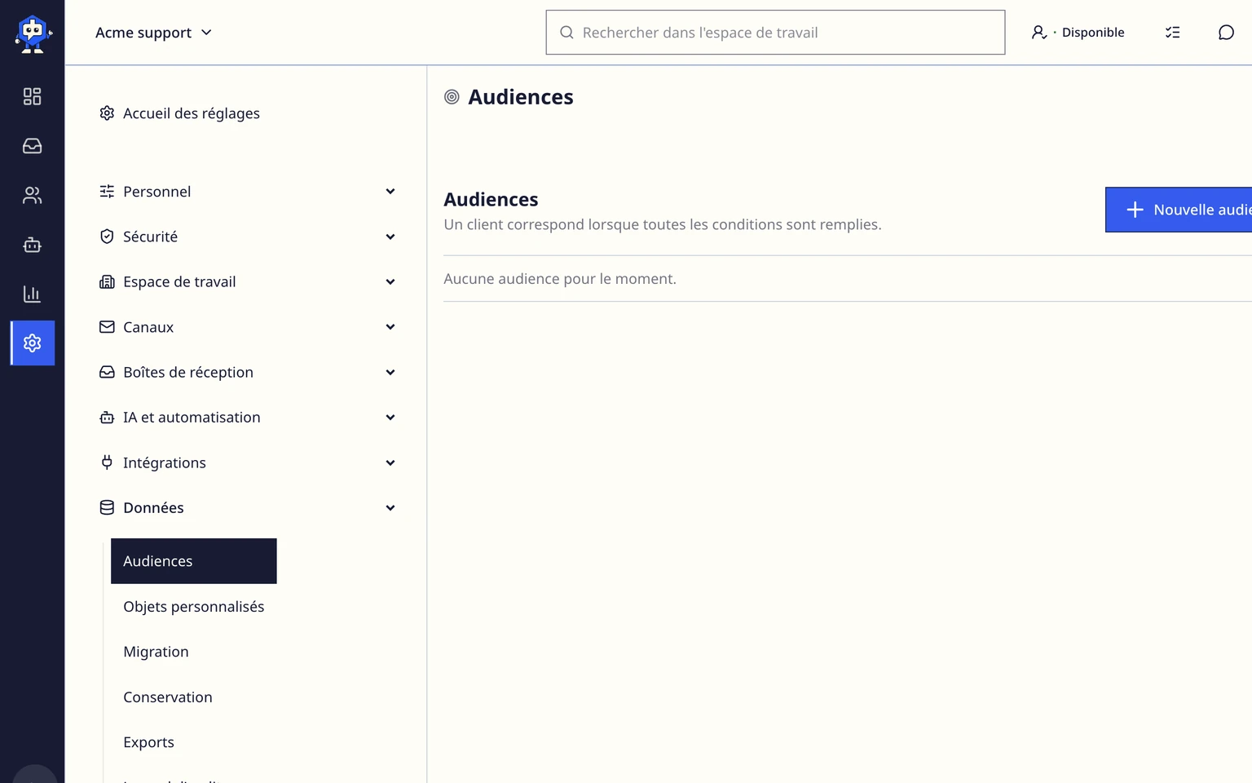Expand the Boîtes de réception chevron

click(390, 373)
